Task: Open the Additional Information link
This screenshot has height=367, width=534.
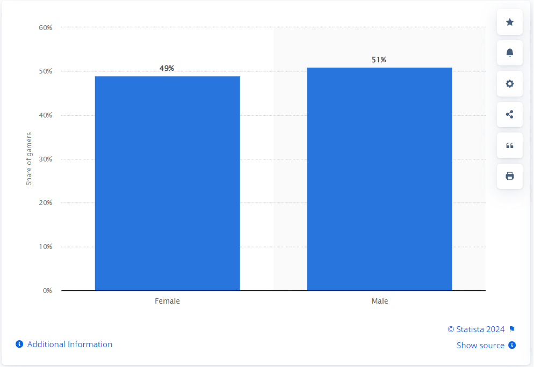Action: pos(70,344)
